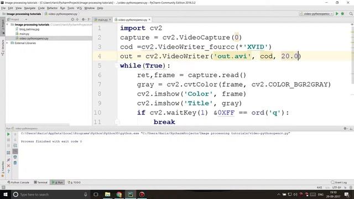
Task: Open the Terminal tool window
Action: pos(41,182)
